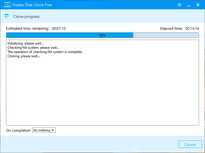
Task: Open the On completion dropdown
Action: point(44,130)
